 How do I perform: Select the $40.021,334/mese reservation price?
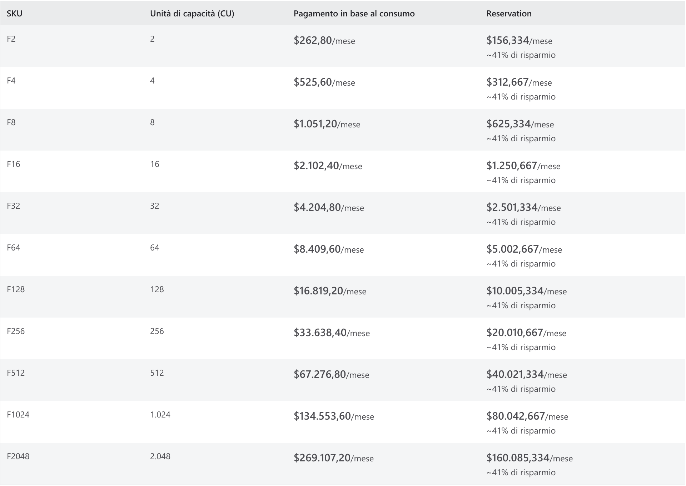(x=526, y=375)
